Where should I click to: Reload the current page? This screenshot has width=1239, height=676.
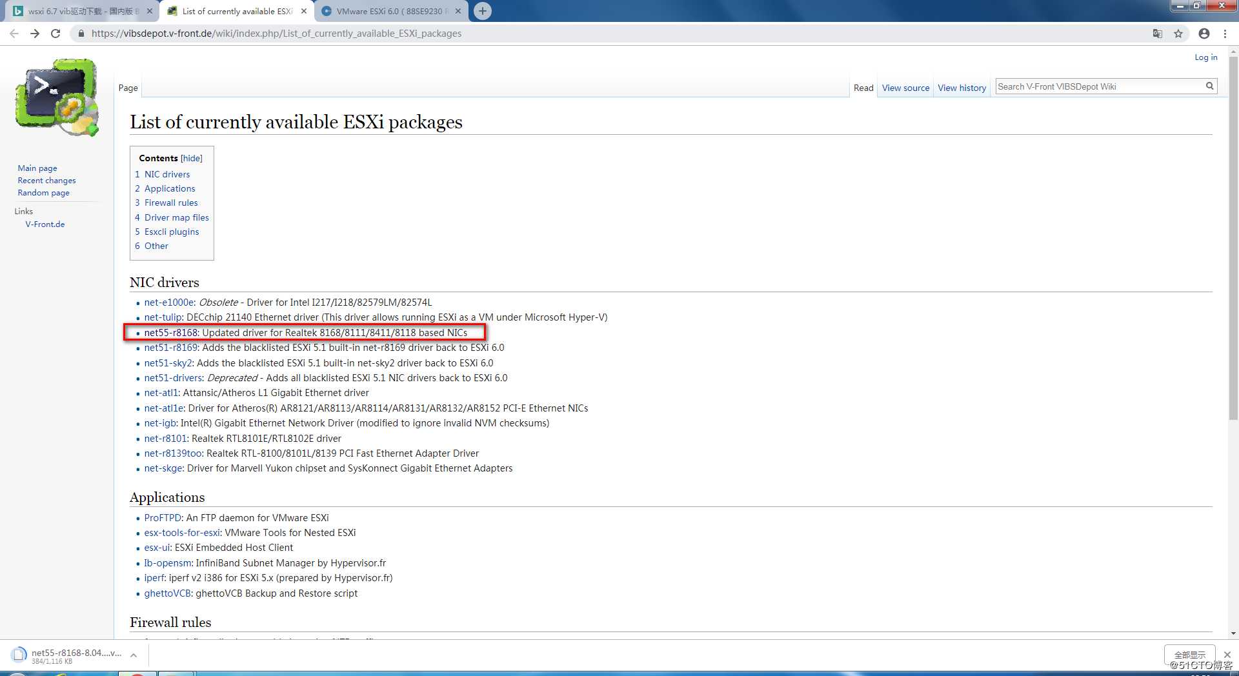tap(55, 34)
